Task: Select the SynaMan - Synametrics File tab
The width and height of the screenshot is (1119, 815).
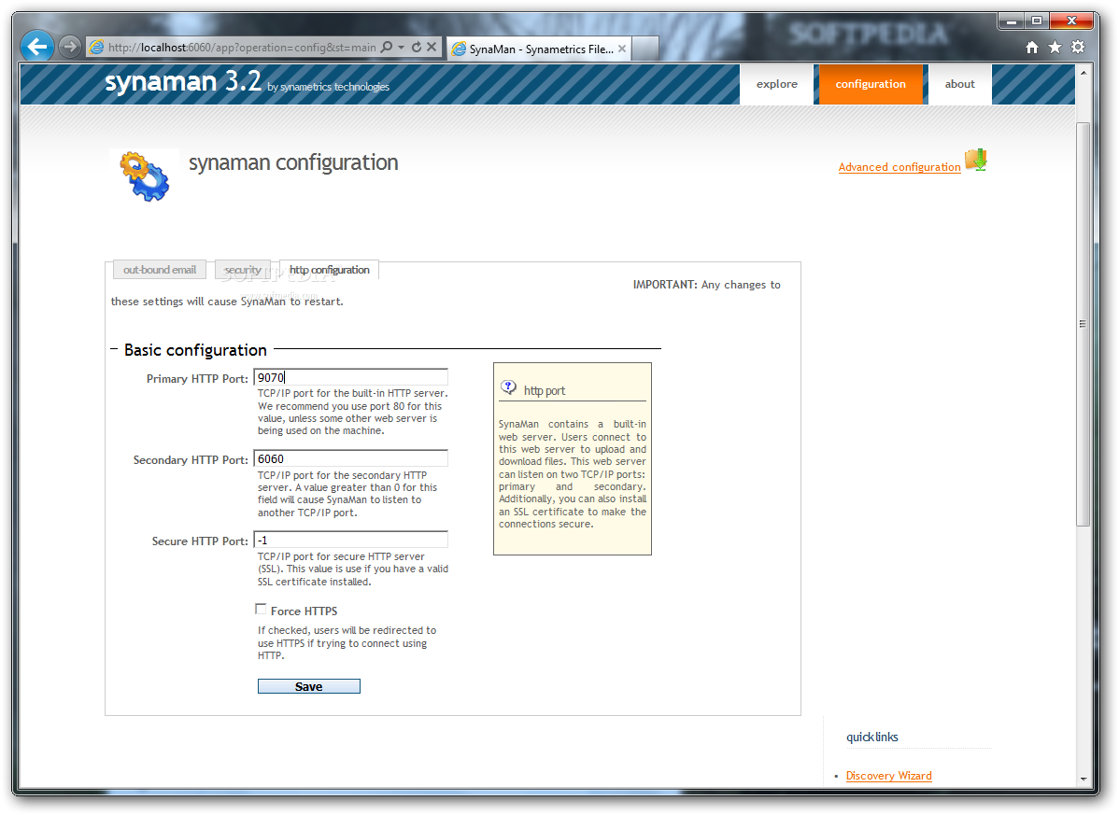Action: pos(540,49)
